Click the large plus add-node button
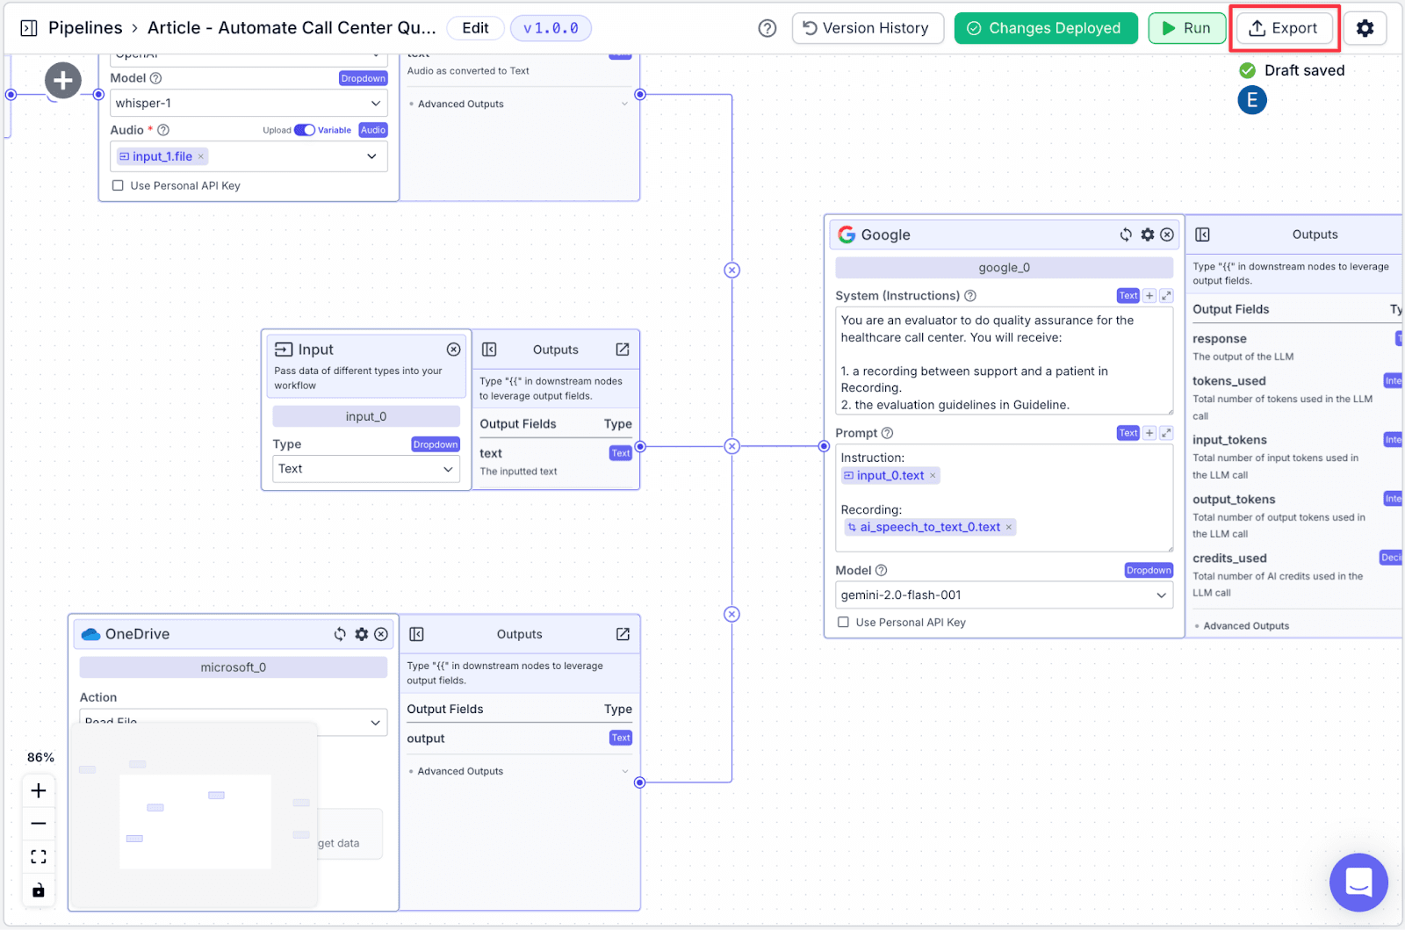1405x930 pixels. pyautogui.click(x=63, y=81)
